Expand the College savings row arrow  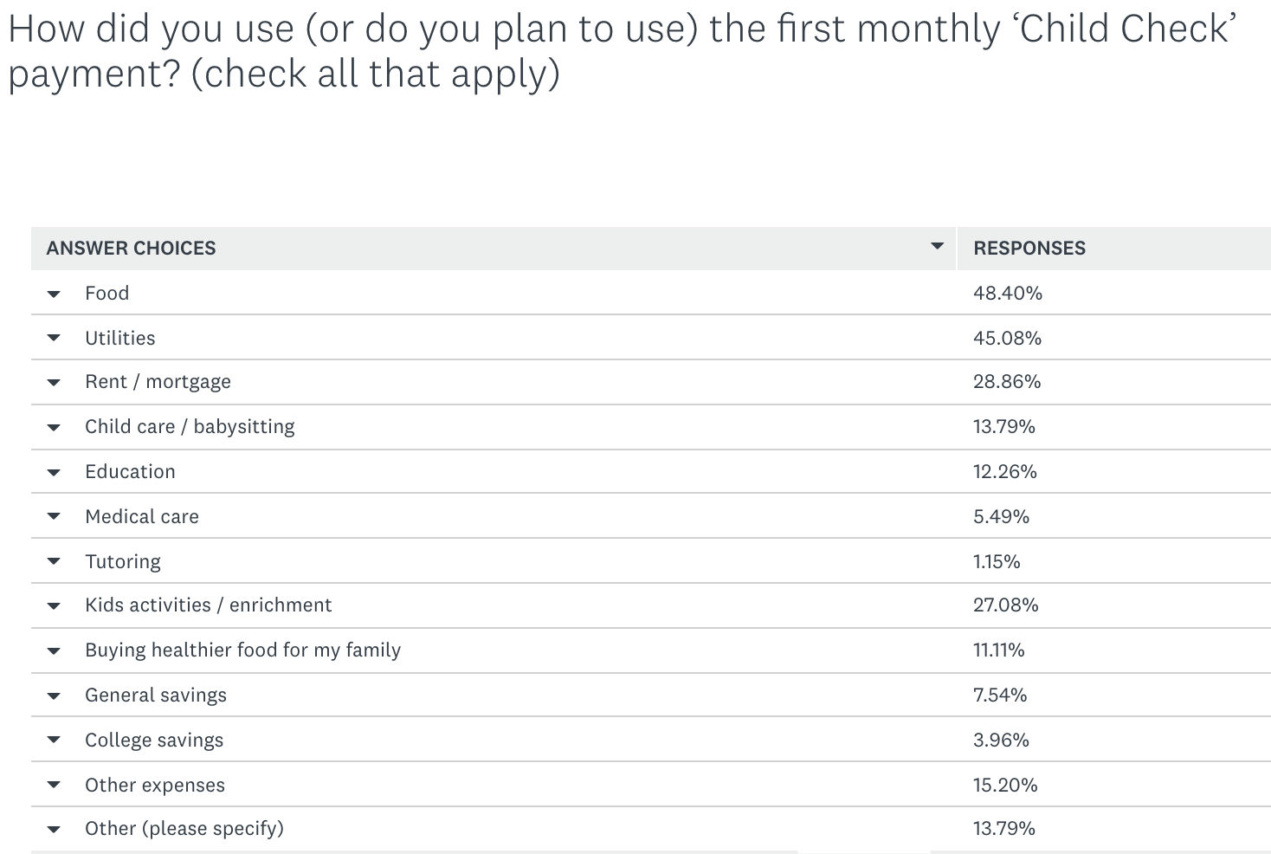coord(54,741)
